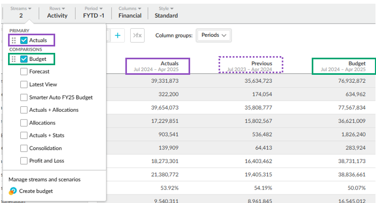Screen dimensions: 376x203
Task: Expand the Rows Activity dropdown
Action: 57,12
